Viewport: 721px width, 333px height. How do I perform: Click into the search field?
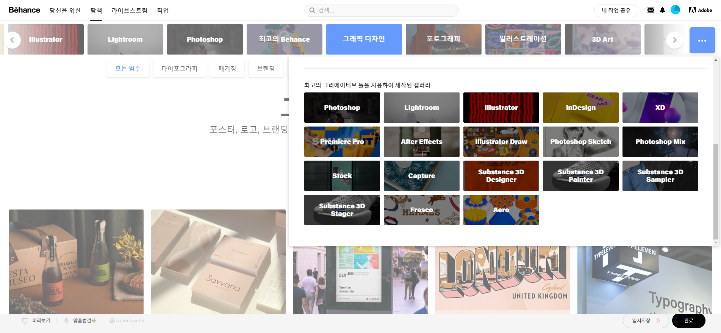(382, 11)
